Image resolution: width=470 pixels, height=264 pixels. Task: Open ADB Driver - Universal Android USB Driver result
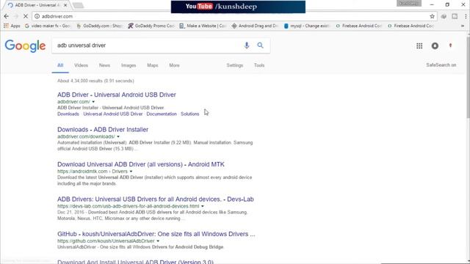117,95
